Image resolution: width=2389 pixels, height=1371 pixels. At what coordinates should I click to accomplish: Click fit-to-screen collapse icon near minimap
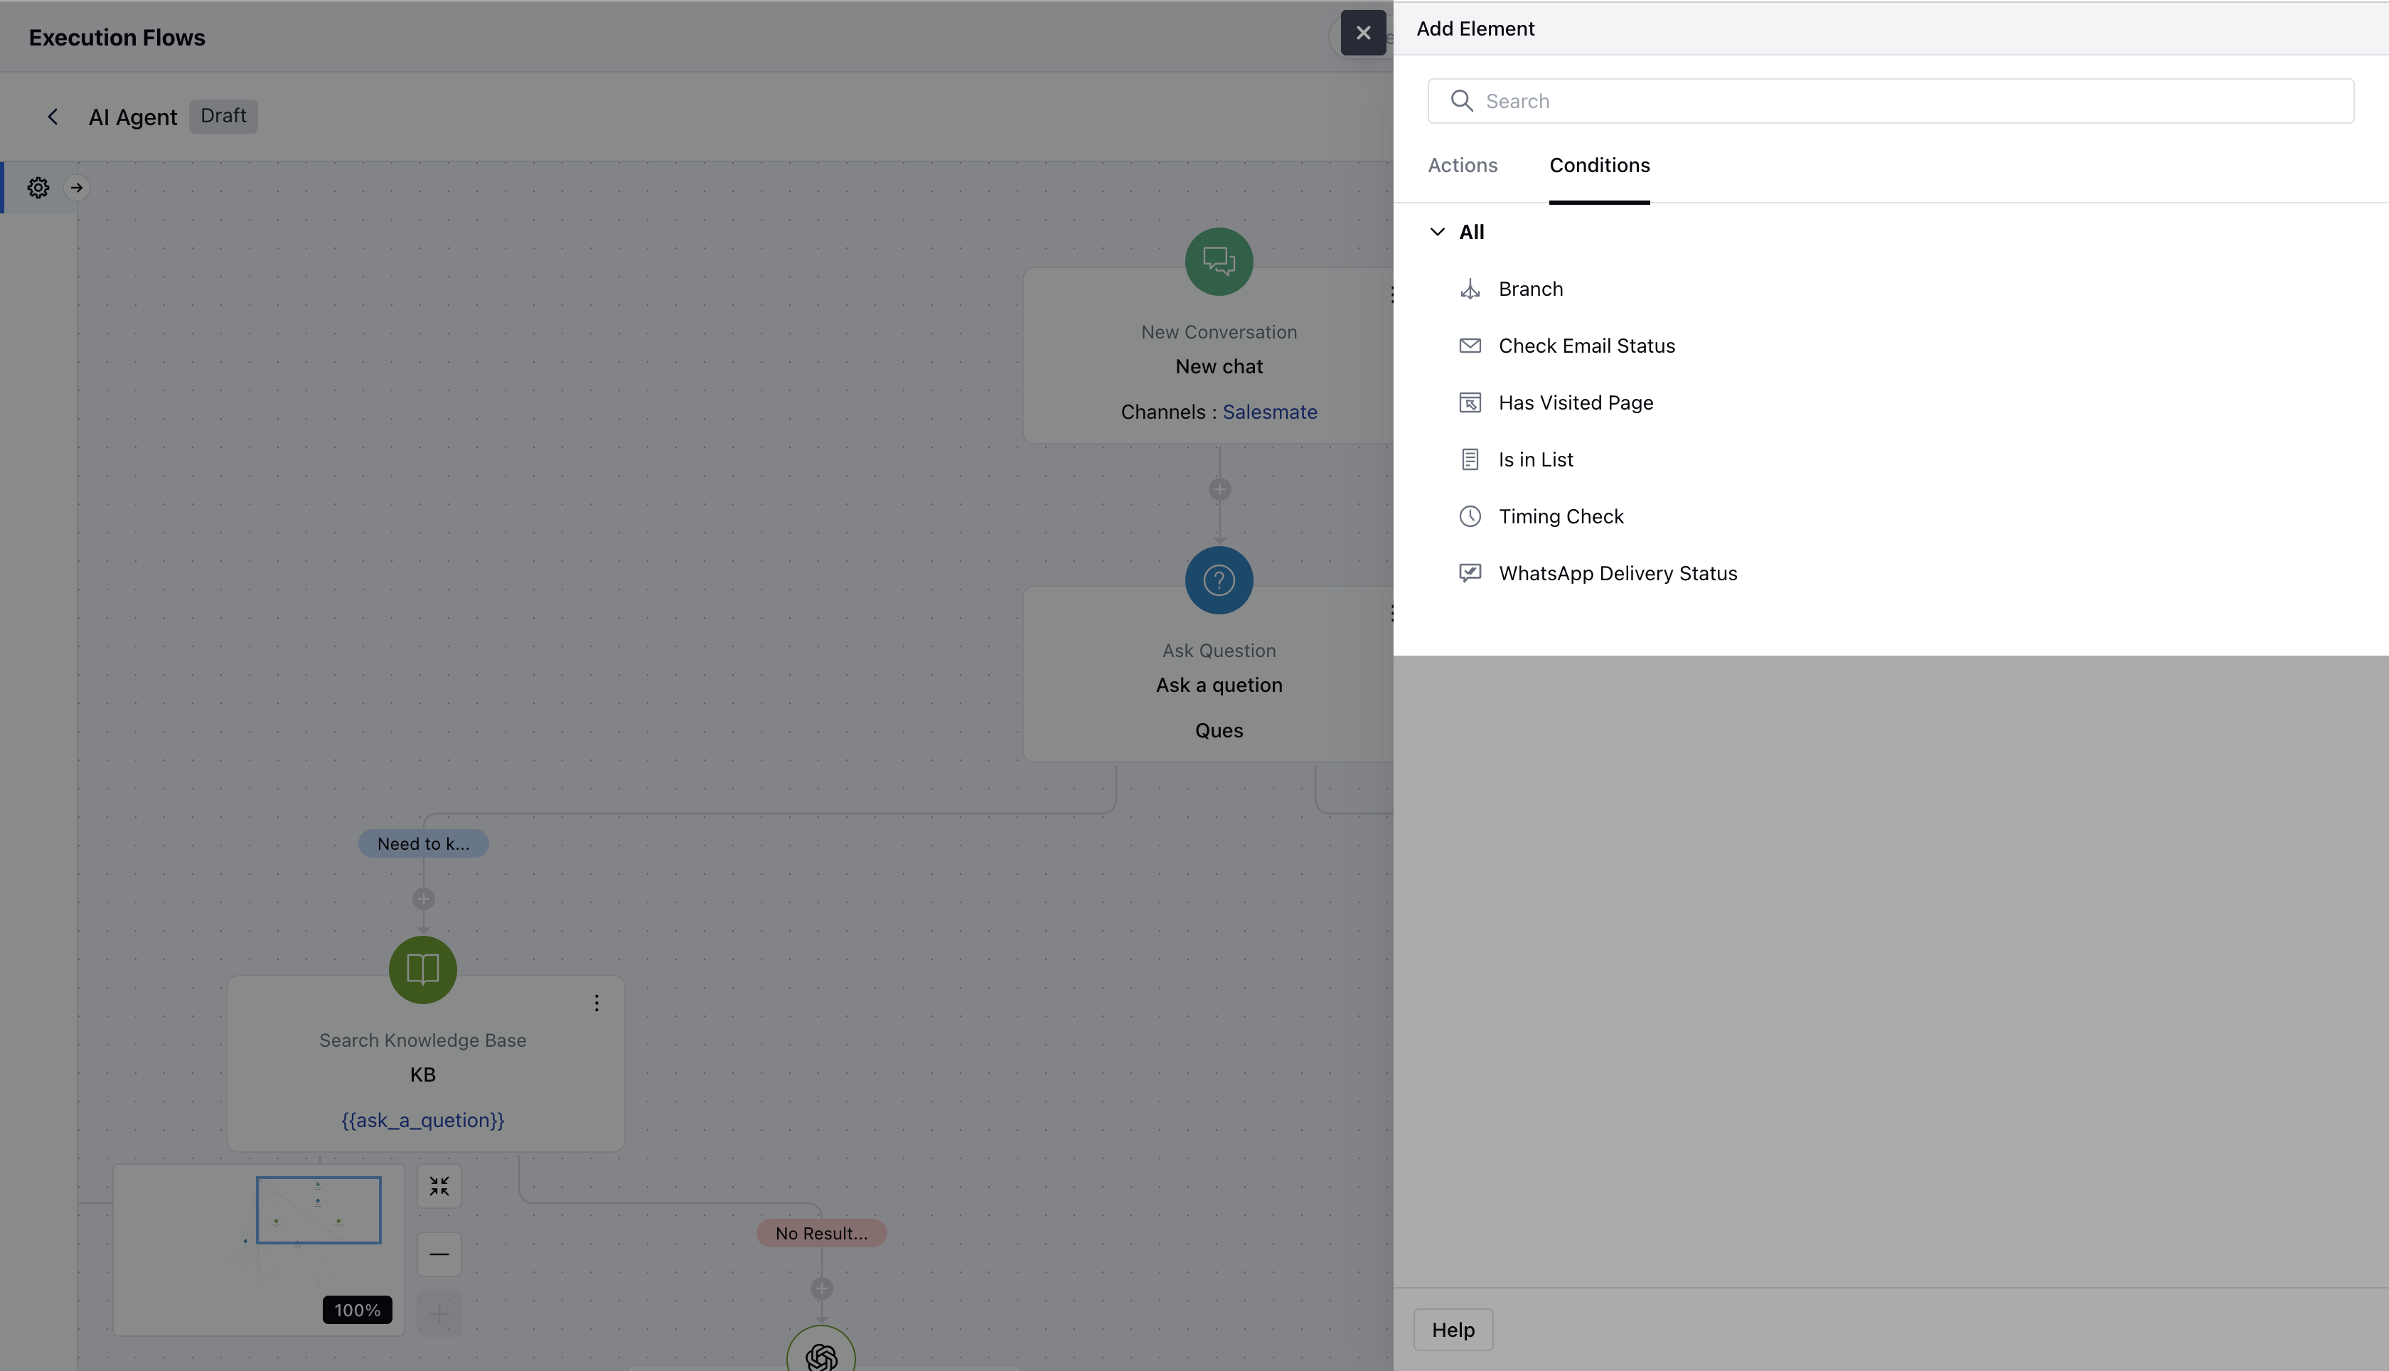point(439,1186)
